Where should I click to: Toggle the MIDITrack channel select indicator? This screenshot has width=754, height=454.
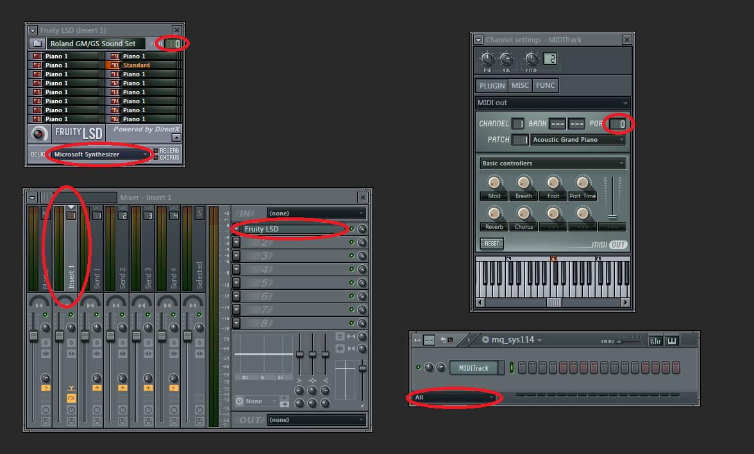pyautogui.click(x=512, y=367)
